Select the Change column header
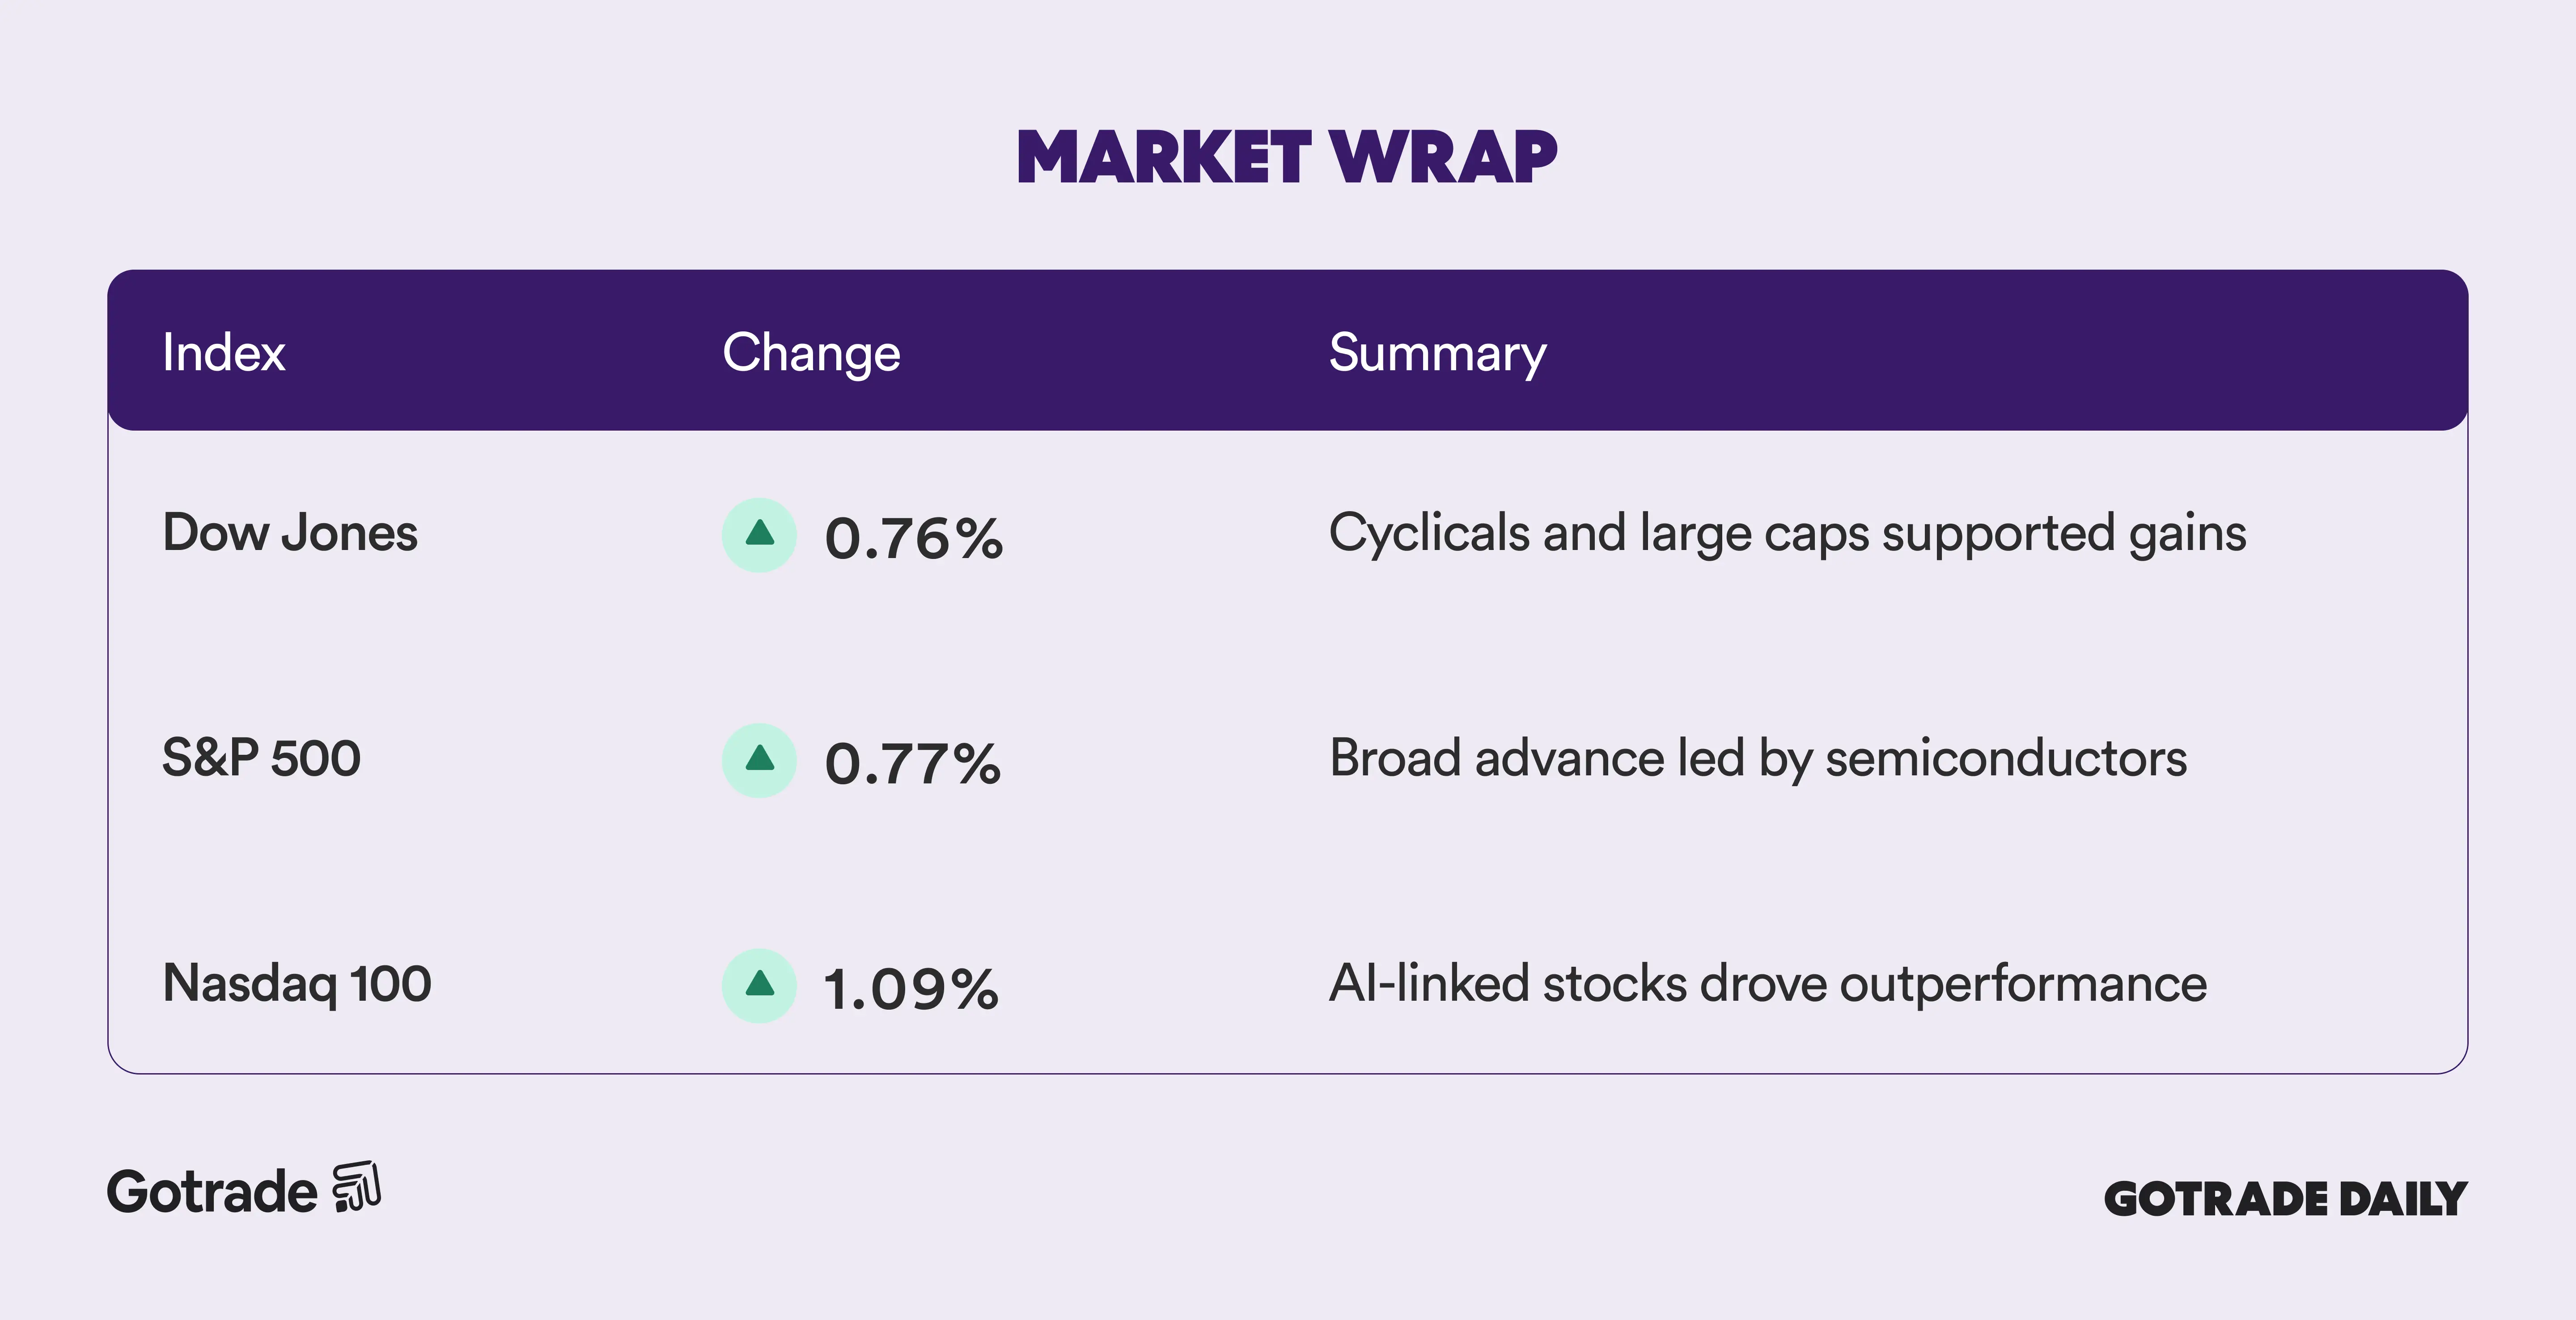The image size is (2576, 1320). point(811,352)
